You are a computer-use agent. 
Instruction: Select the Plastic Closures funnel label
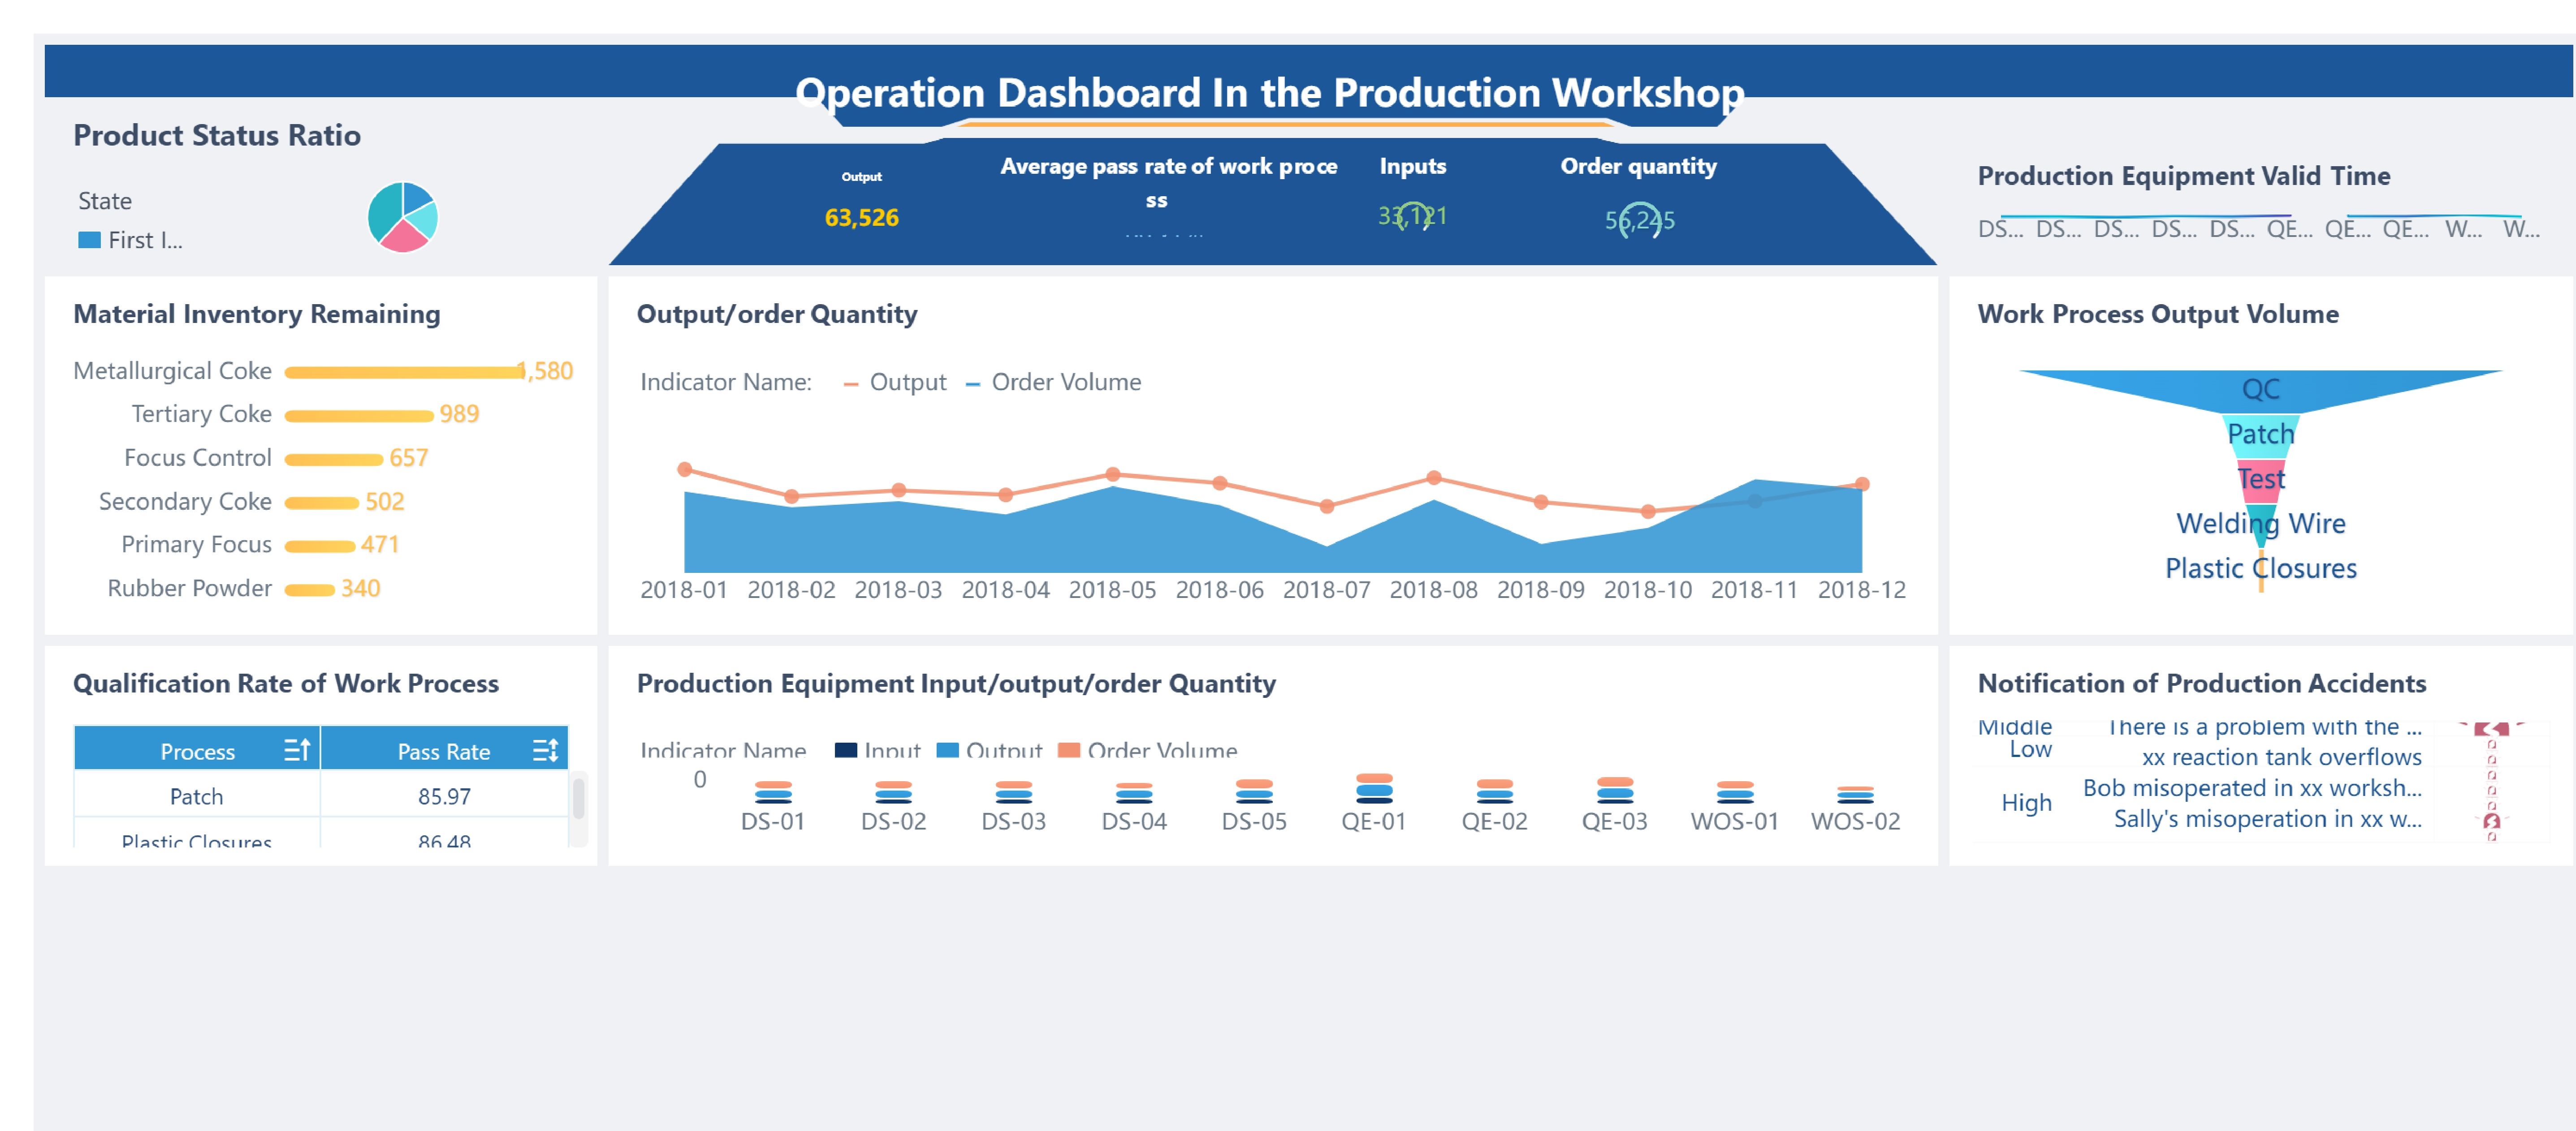coord(2260,568)
